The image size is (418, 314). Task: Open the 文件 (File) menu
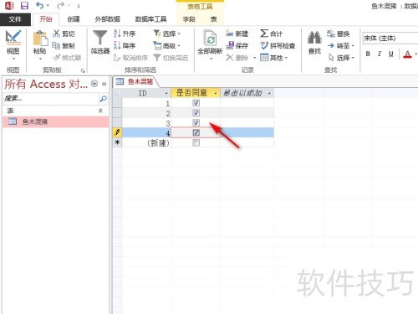15,19
